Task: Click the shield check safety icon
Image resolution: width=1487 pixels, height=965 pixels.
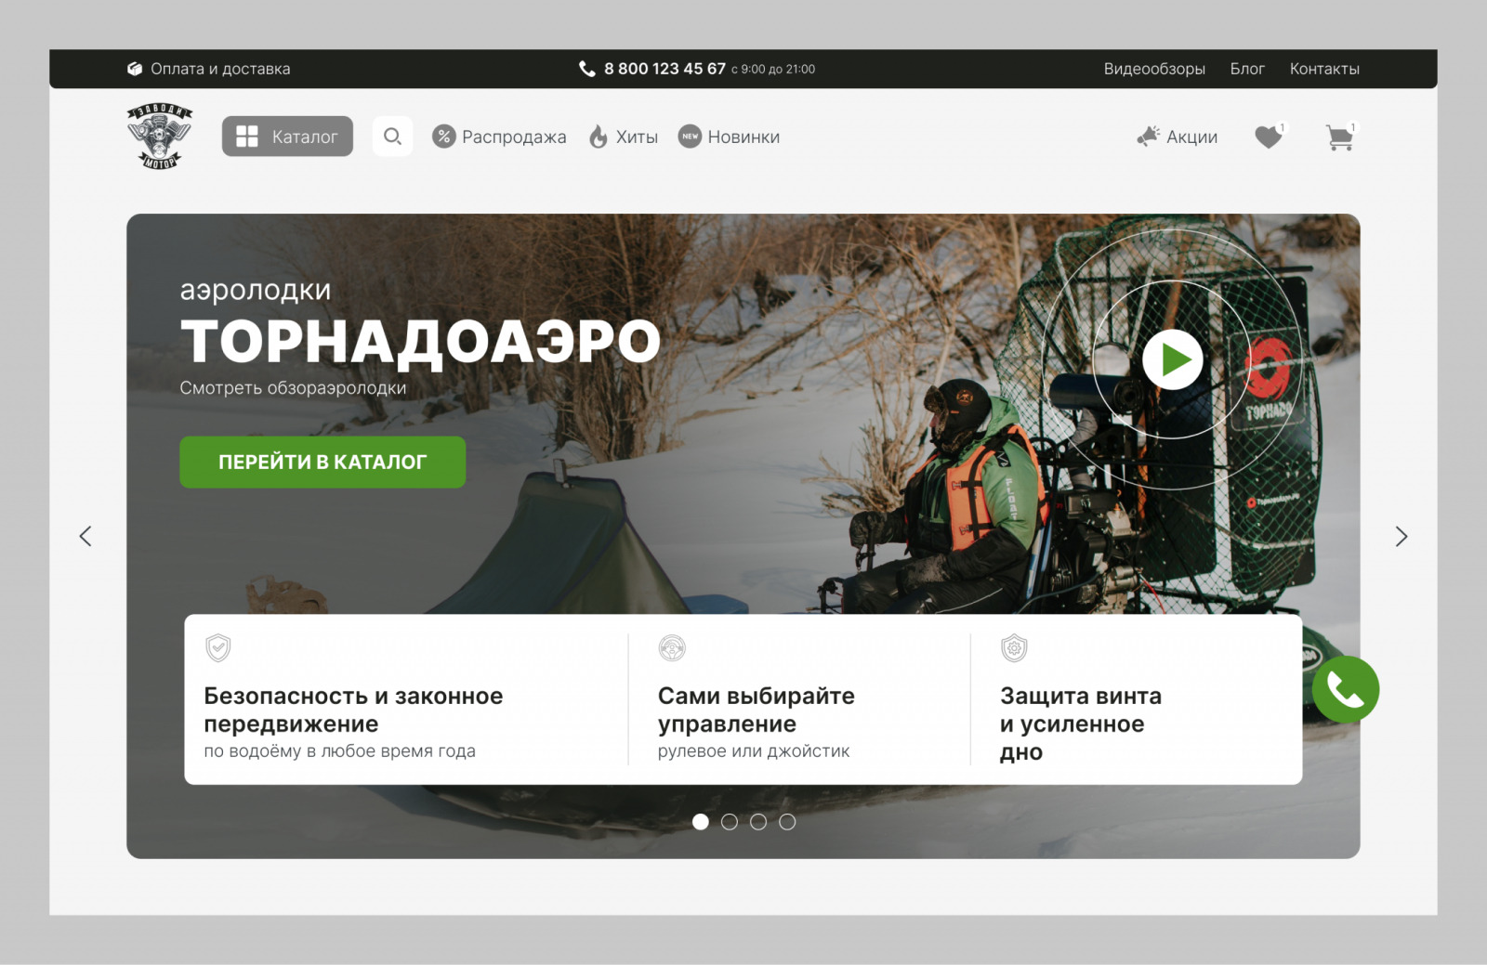Action: point(218,647)
